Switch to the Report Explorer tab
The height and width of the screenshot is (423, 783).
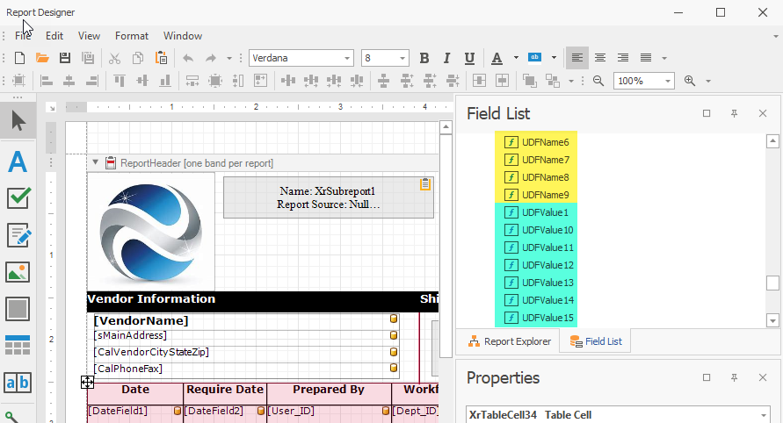pyautogui.click(x=509, y=341)
